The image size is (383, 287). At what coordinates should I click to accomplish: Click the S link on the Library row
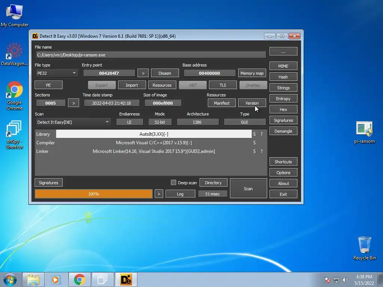click(254, 134)
